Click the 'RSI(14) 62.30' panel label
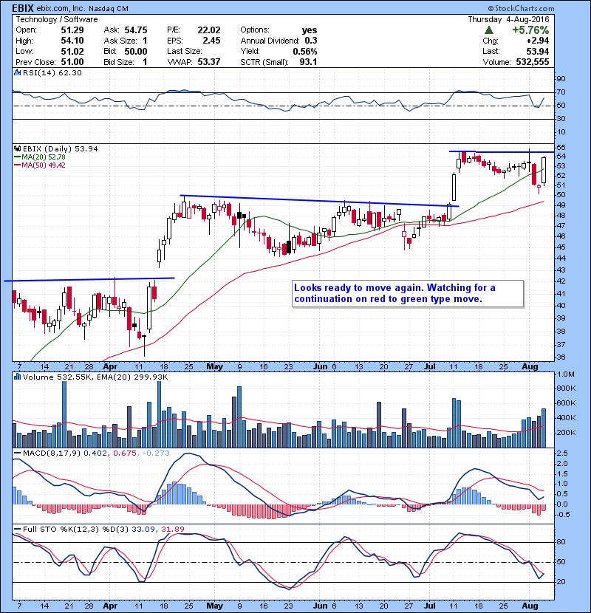The width and height of the screenshot is (591, 613). (52, 72)
